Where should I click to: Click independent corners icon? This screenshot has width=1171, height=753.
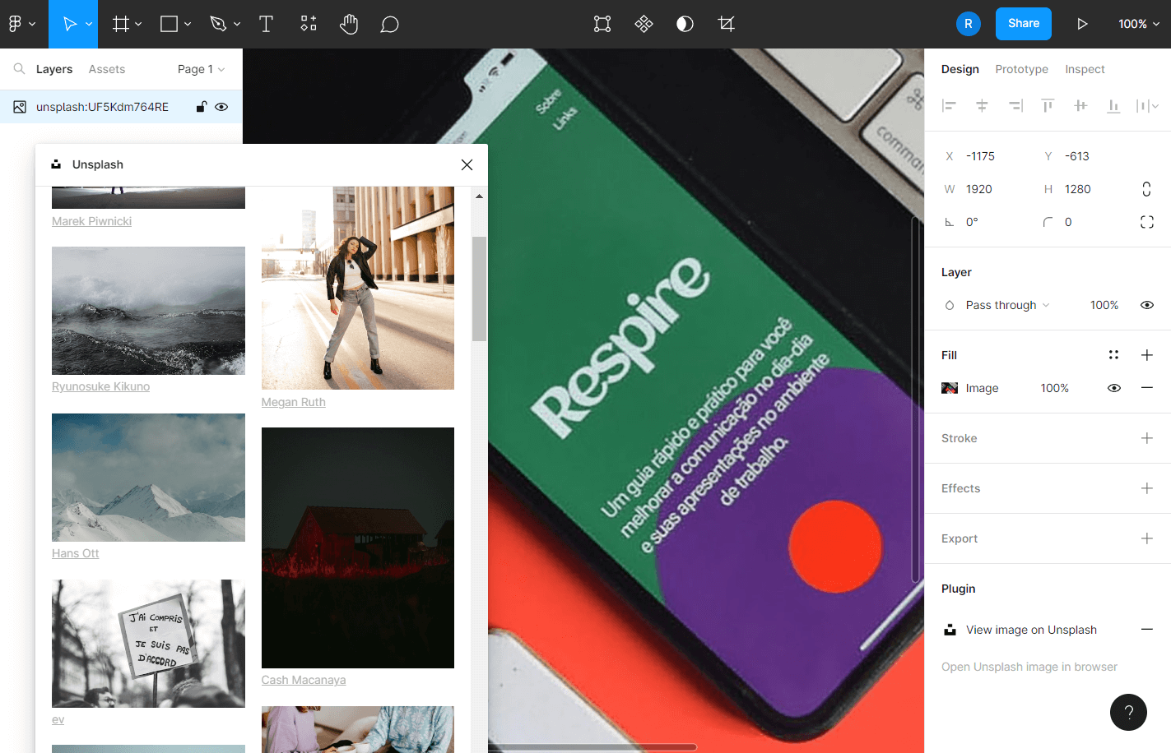[x=1146, y=222]
